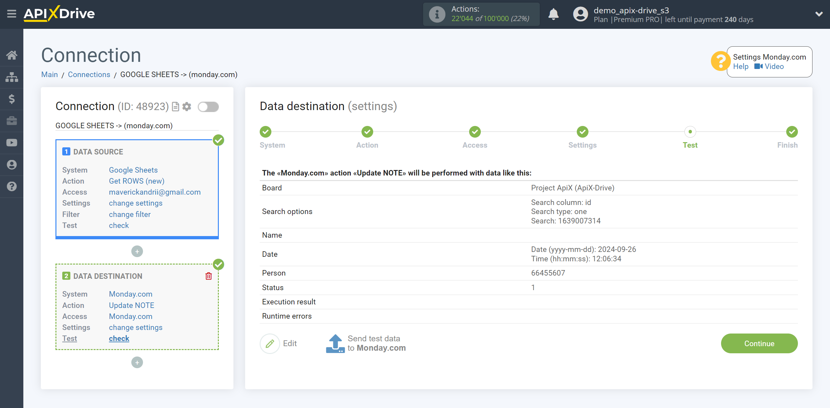
Task: Click Update NOTE action link
Action: [x=132, y=305]
